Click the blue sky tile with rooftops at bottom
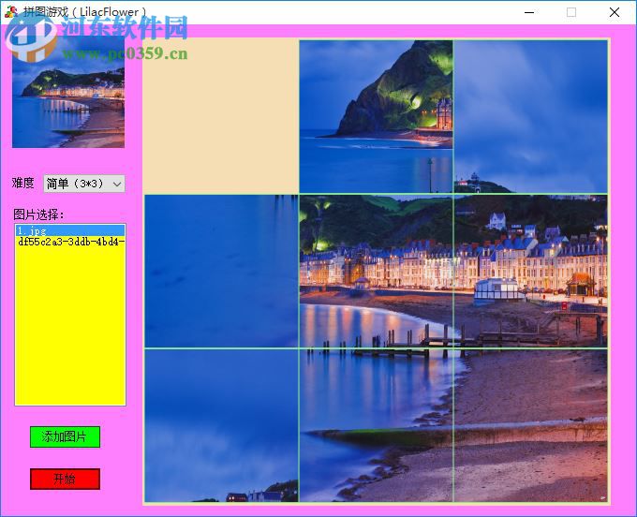The width and height of the screenshot is (637, 517). pyautogui.click(x=221, y=426)
